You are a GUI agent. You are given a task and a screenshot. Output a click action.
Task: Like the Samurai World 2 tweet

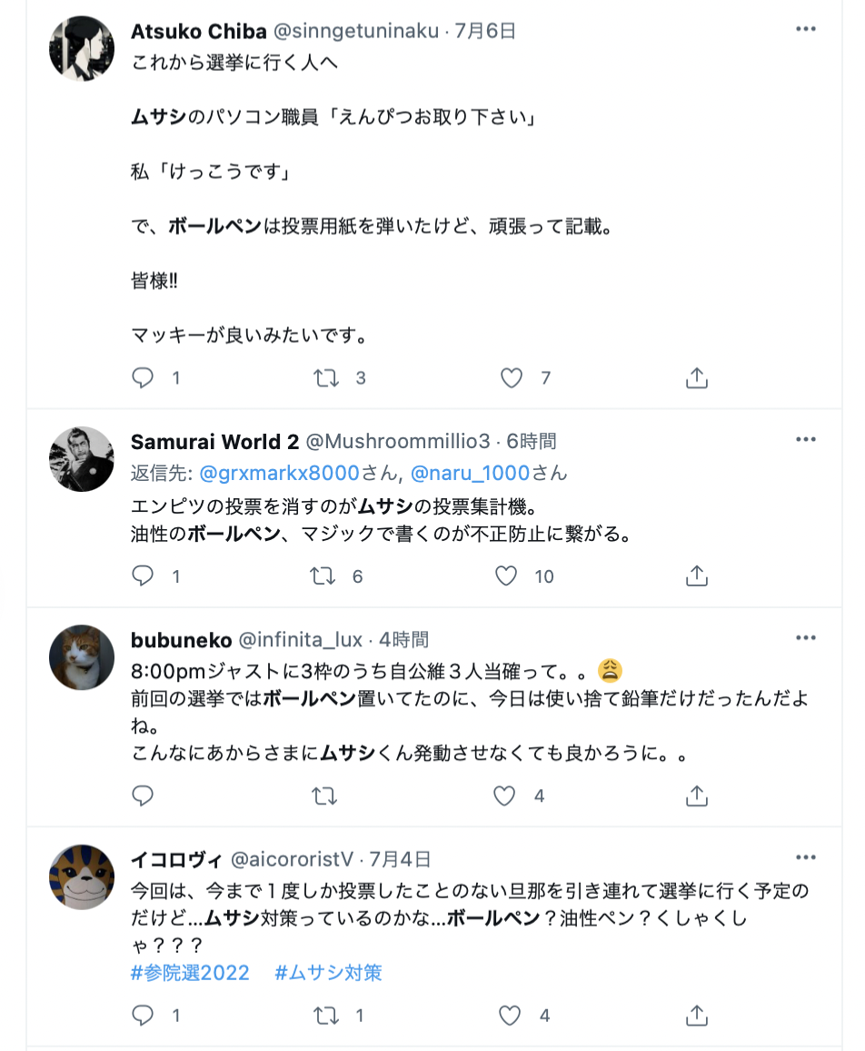tap(506, 576)
